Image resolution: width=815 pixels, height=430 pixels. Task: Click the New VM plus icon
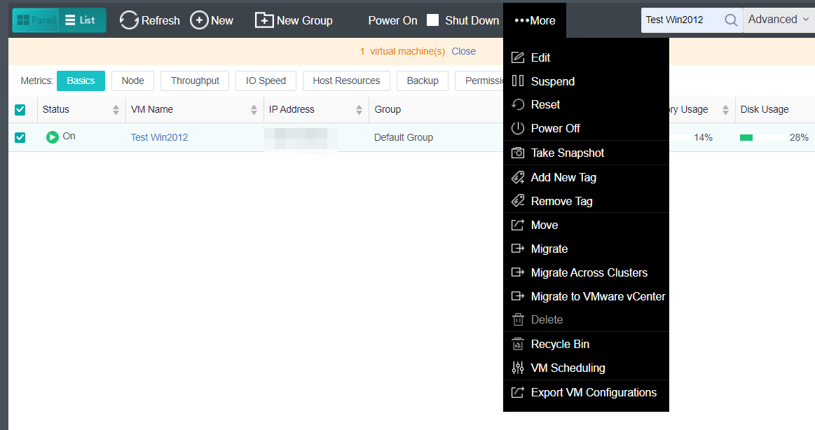coord(199,20)
